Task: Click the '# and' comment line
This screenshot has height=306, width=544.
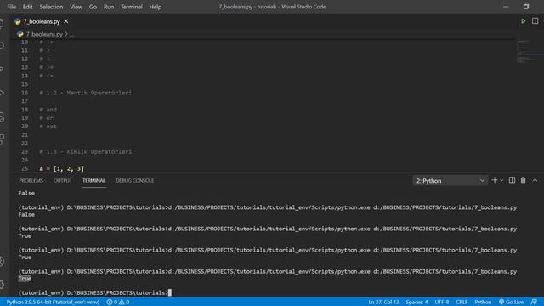Action: [48, 110]
